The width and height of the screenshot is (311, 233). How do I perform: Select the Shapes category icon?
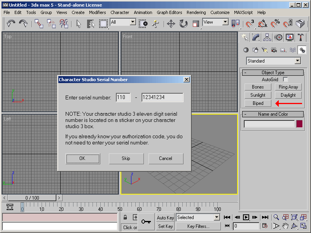point(255,50)
